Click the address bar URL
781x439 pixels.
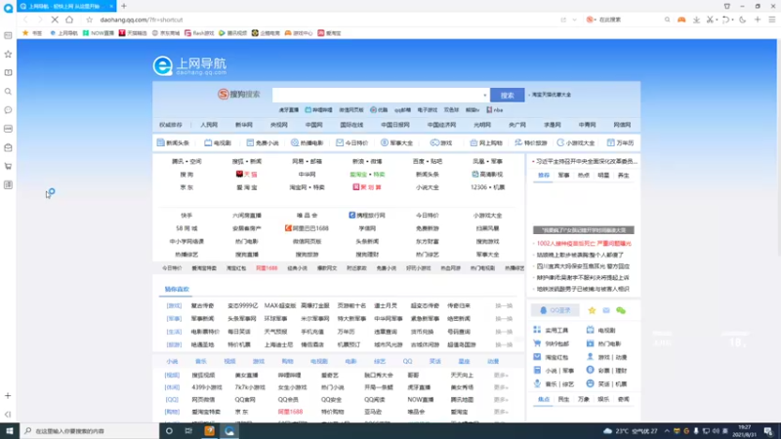click(x=142, y=20)
